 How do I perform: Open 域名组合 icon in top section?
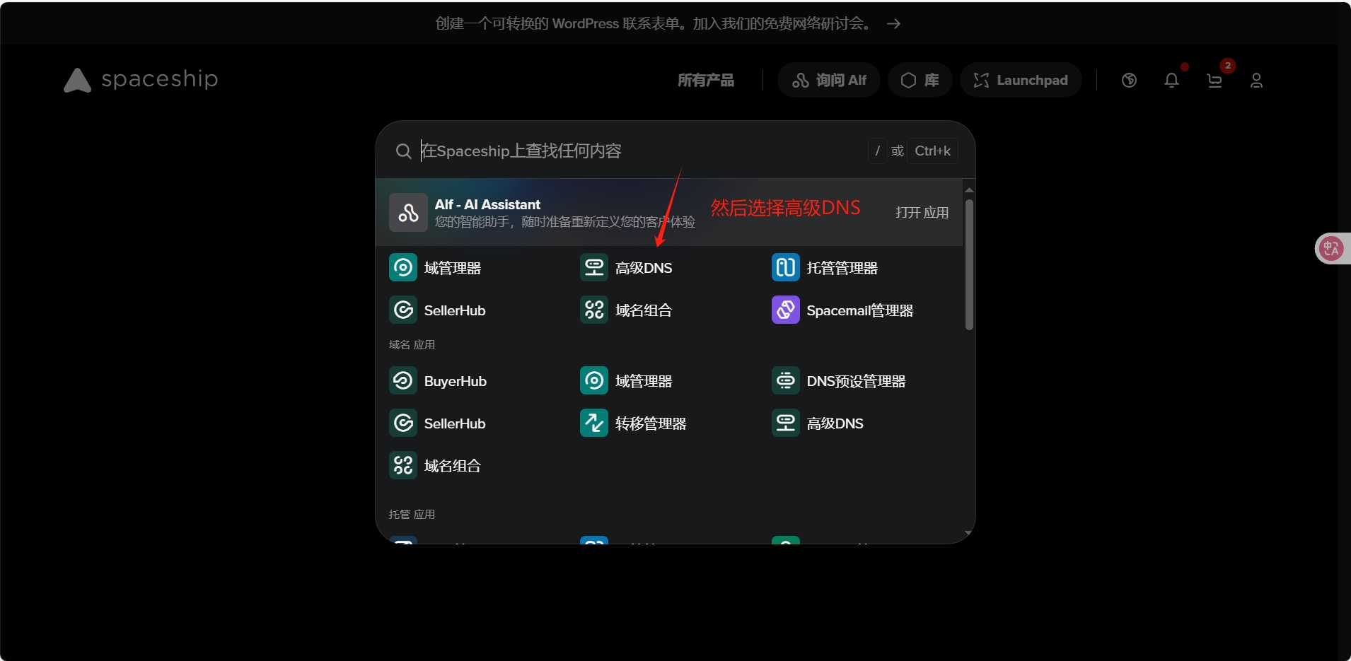point(594,310)
